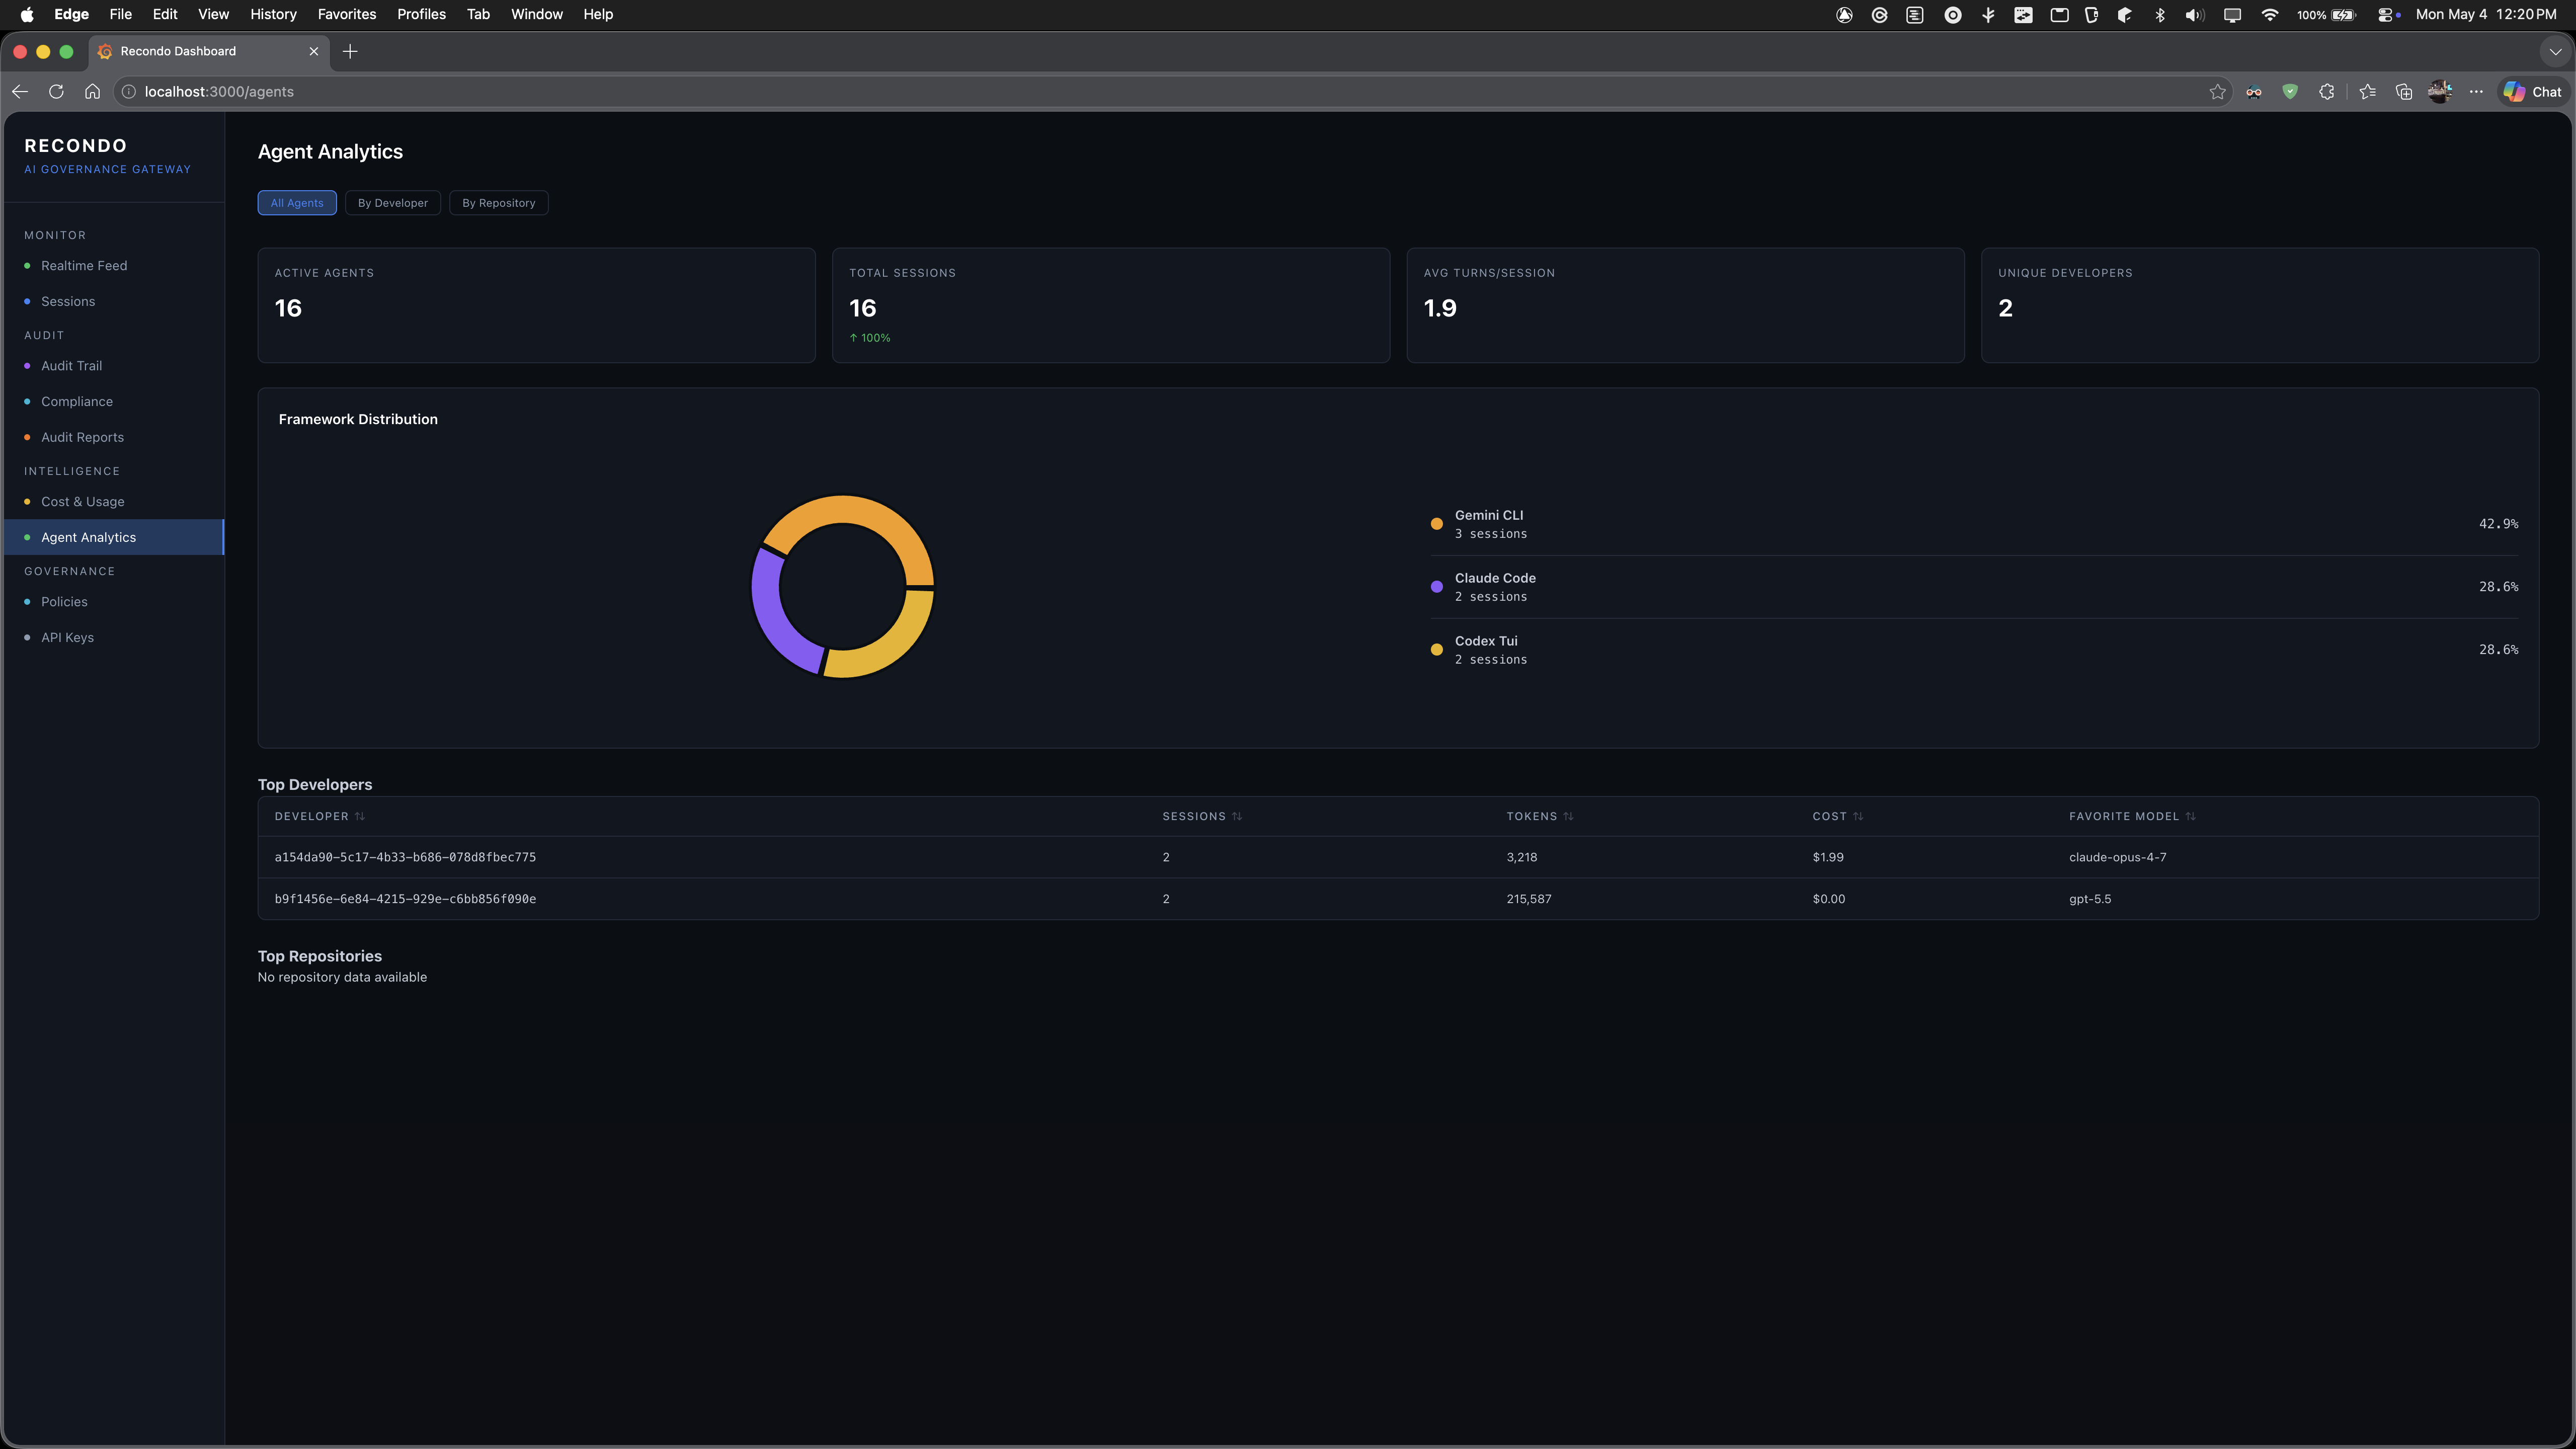This screenshot has height=1449, width=2576.
Task: Open the volume menu bar icon
Action: click(x=2194, y=15)
